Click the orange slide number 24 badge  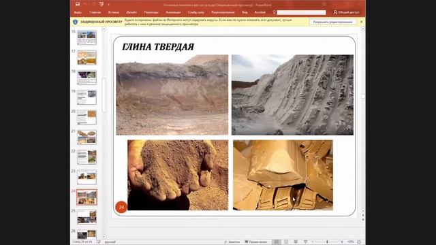pos(121,207)
